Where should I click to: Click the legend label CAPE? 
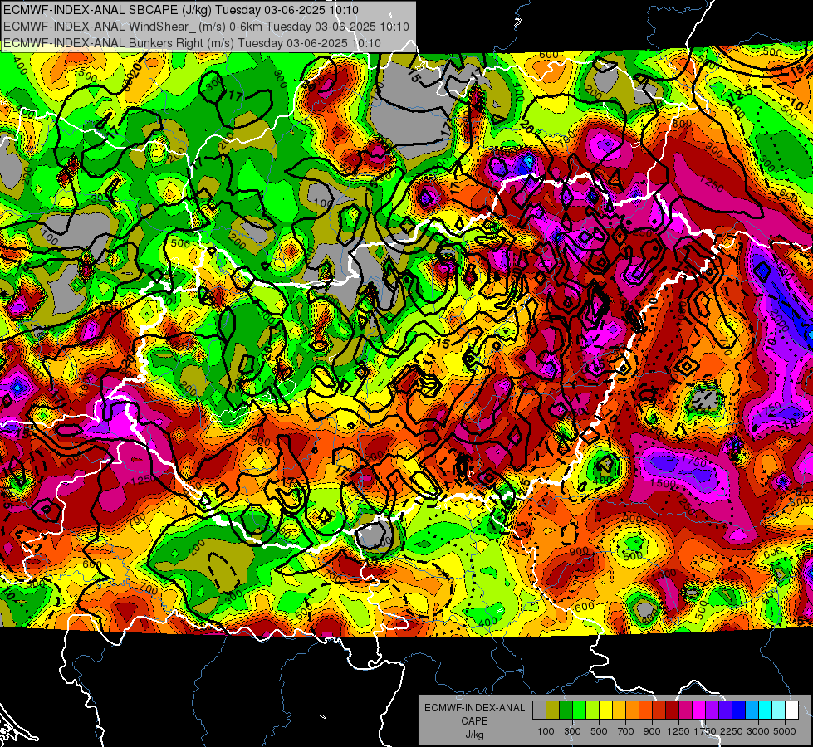(474, 720)
